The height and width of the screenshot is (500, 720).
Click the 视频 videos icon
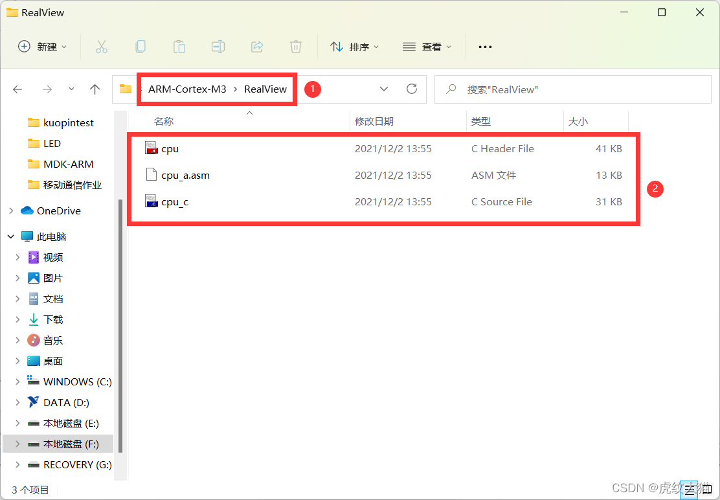coord(34,257)
